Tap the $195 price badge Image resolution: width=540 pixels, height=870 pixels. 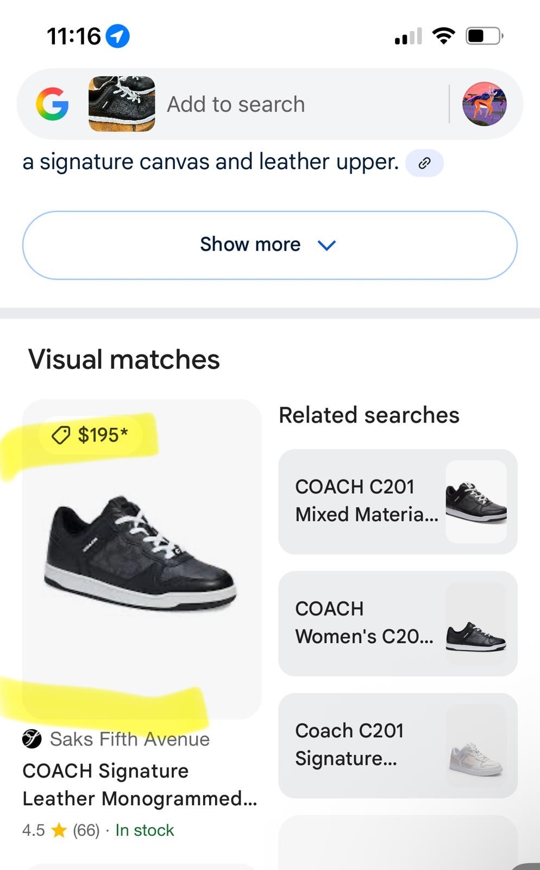[91, 435]
